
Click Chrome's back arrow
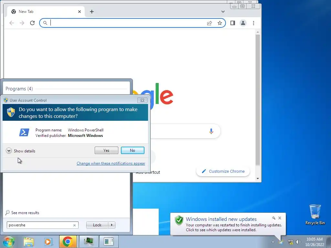click(12, 23)
